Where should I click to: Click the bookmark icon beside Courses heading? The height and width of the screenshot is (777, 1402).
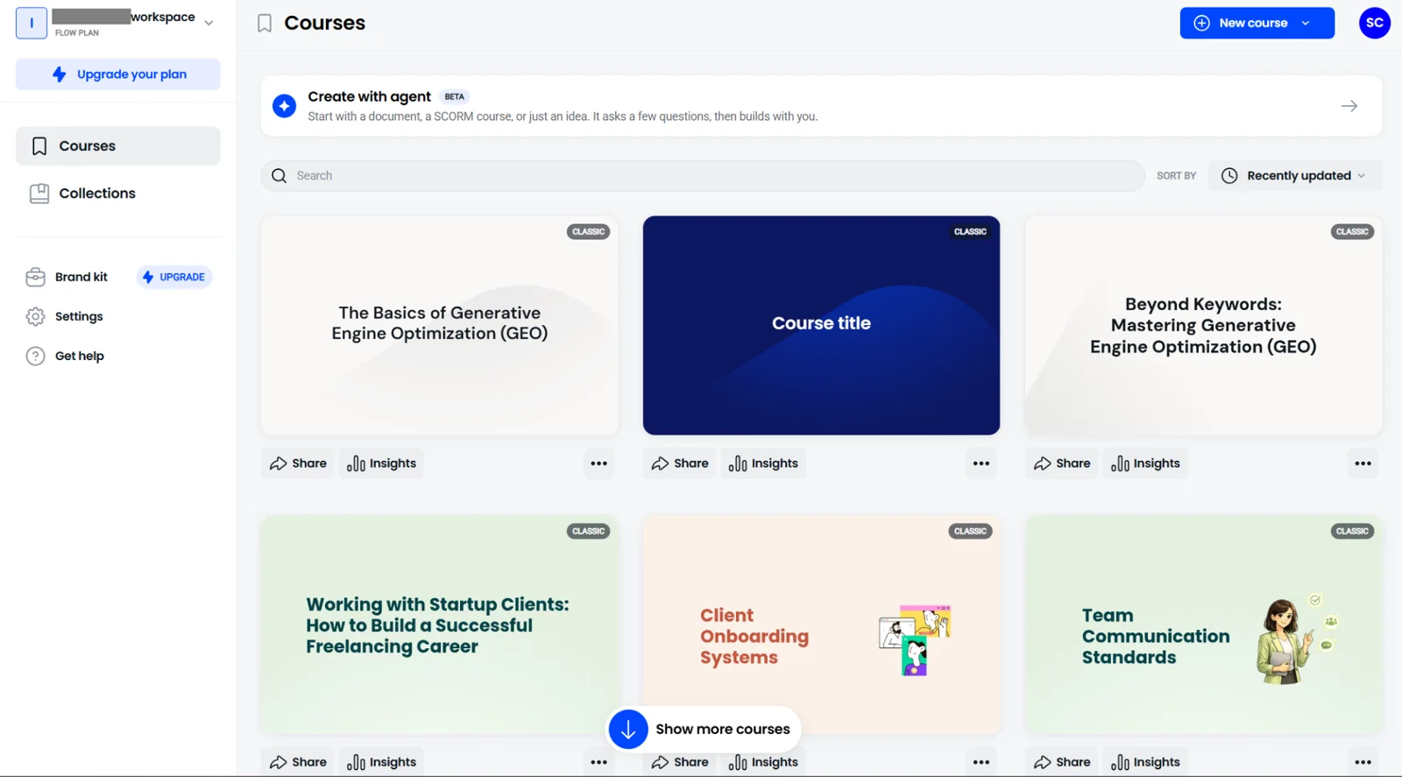pos(265,24)
